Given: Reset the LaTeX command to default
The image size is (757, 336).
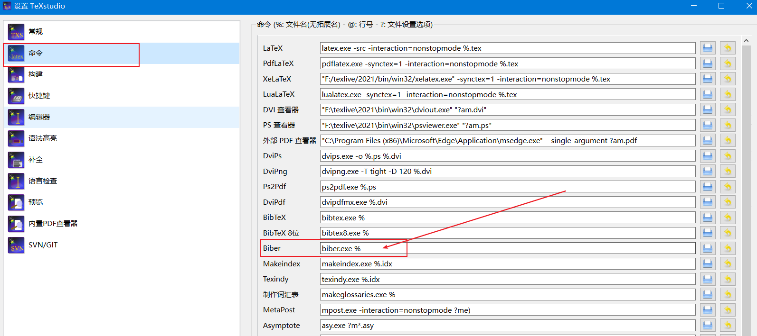Looking at the screenshot, I should point(728,48).
